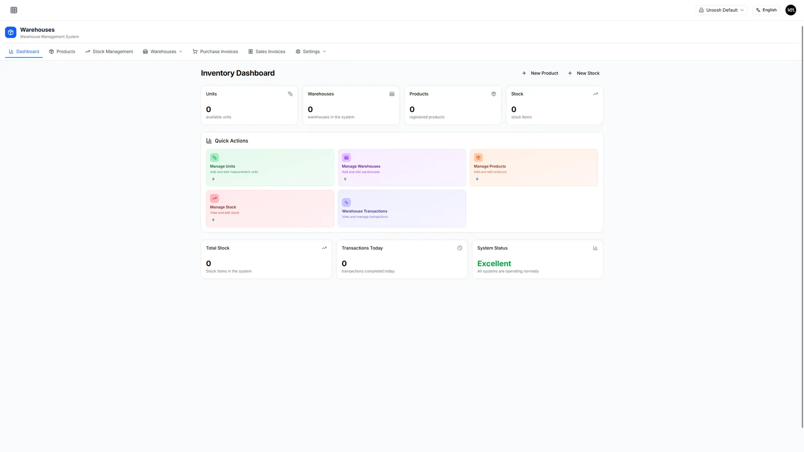Click the clock icon in Transactions Today
Viewport: 804px width, 452px height.
tap(460, 248)
